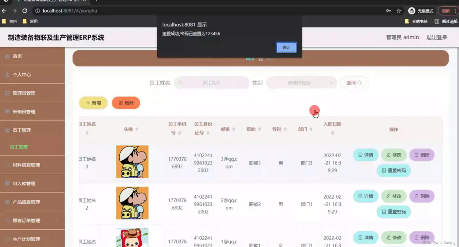Reload the page with the refresh icon

point(25,11)
